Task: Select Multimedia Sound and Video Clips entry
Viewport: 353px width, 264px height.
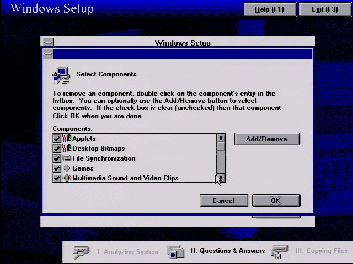Action: (x=134, y=178)
